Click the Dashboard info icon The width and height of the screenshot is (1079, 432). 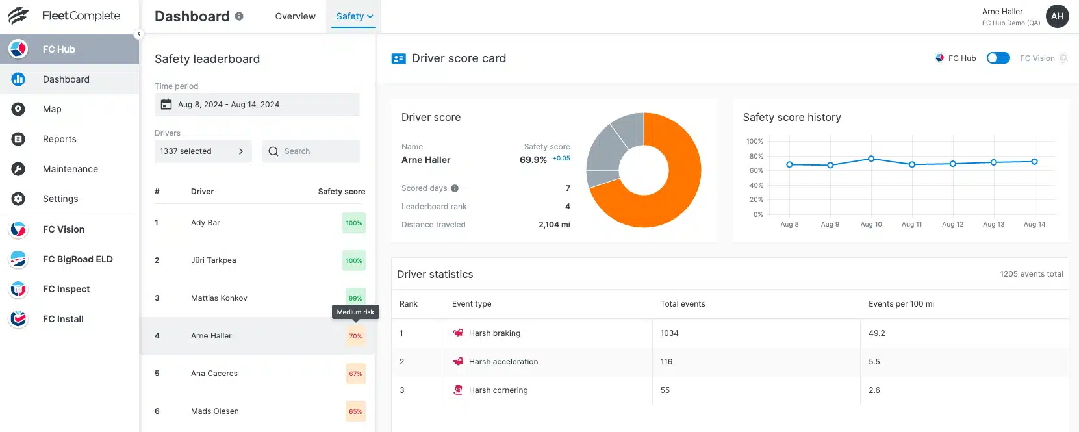click(239, 16)
